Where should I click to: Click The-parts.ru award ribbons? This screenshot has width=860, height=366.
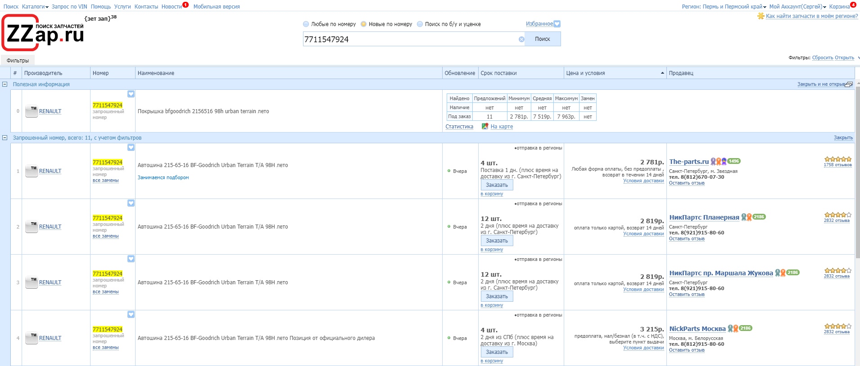[x=719, y=161]
